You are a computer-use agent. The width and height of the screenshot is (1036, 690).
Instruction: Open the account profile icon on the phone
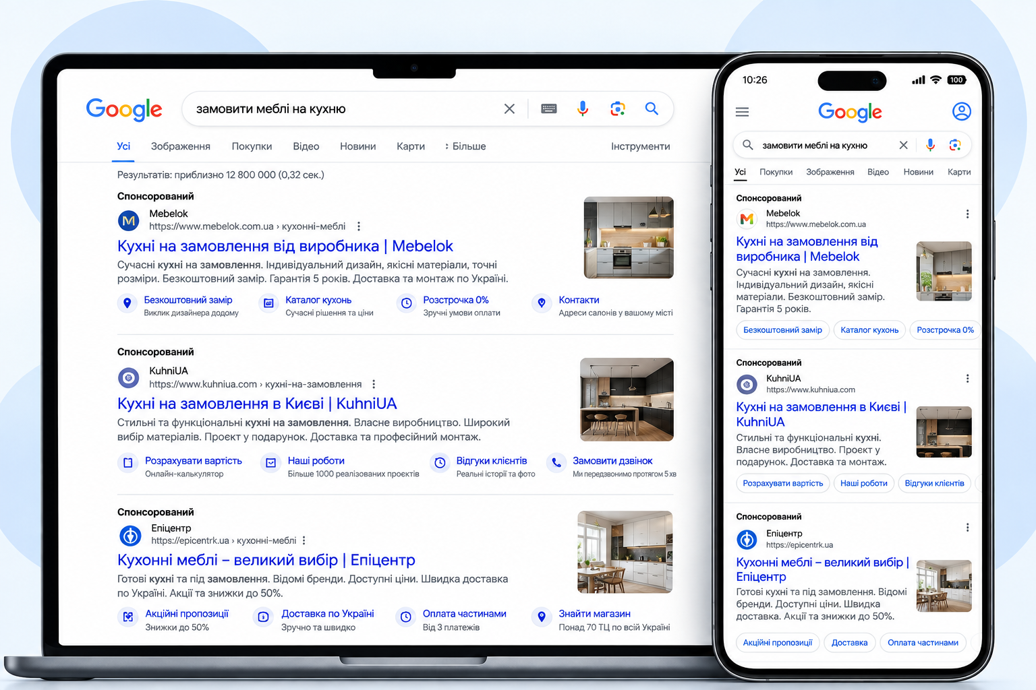point(962,111)
